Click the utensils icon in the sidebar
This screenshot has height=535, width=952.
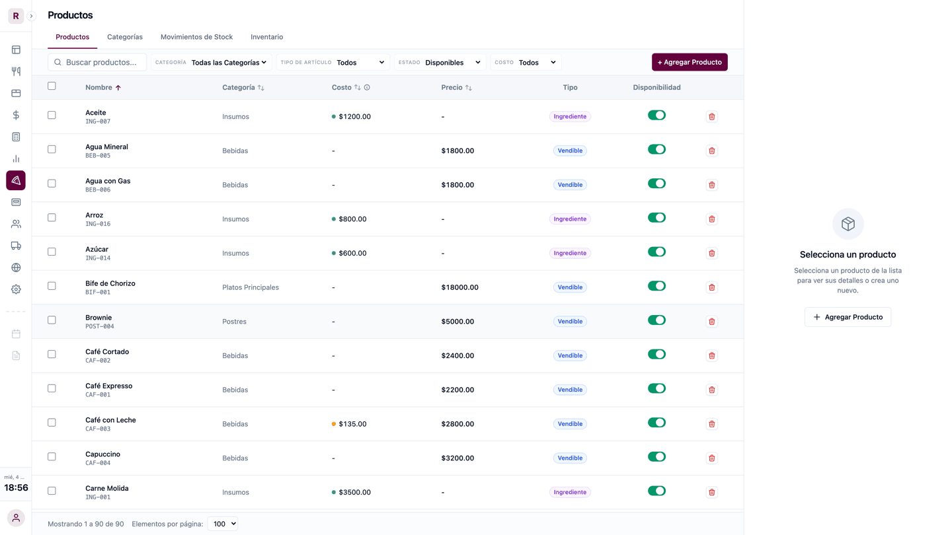pos(16,71)
